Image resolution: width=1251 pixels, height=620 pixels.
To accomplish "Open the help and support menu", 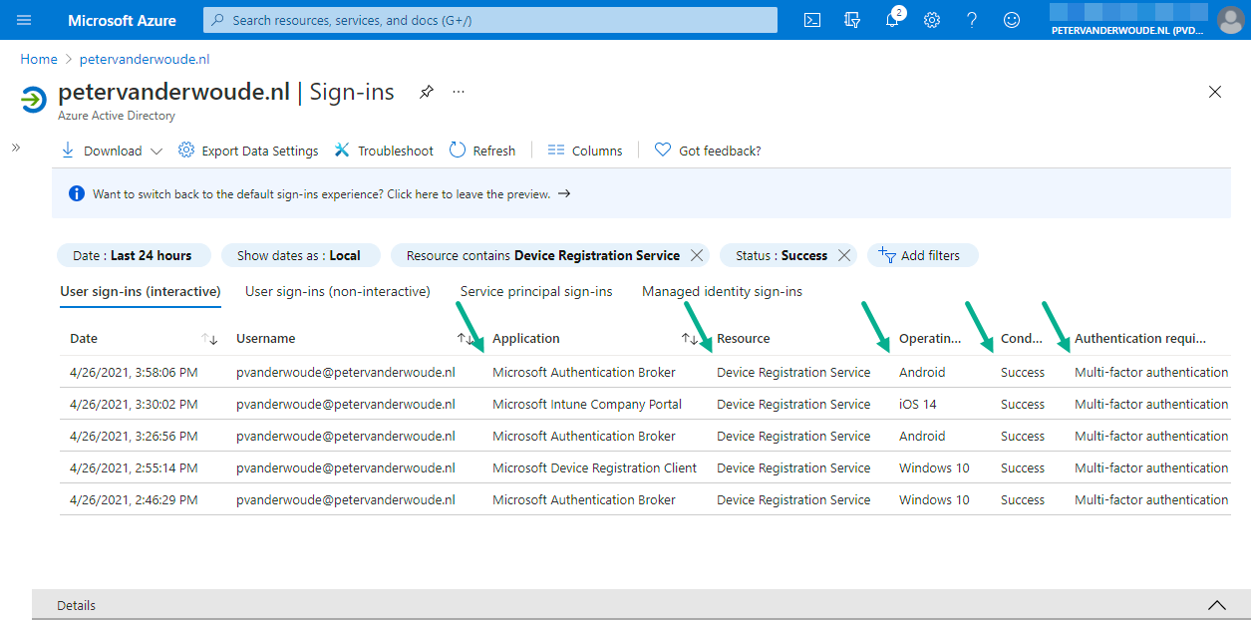I will (971, 20).
